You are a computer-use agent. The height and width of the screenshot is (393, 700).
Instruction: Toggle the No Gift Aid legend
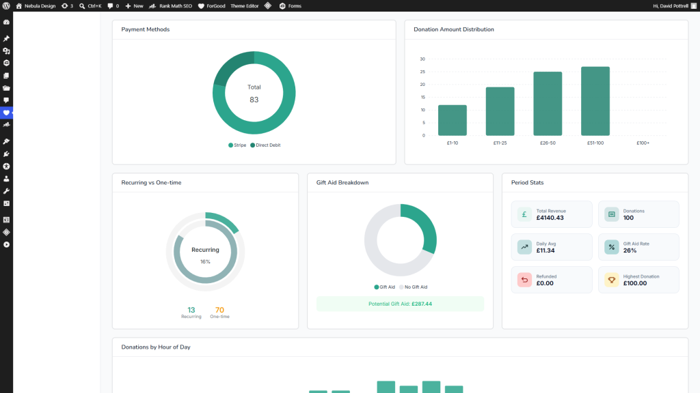413,287
